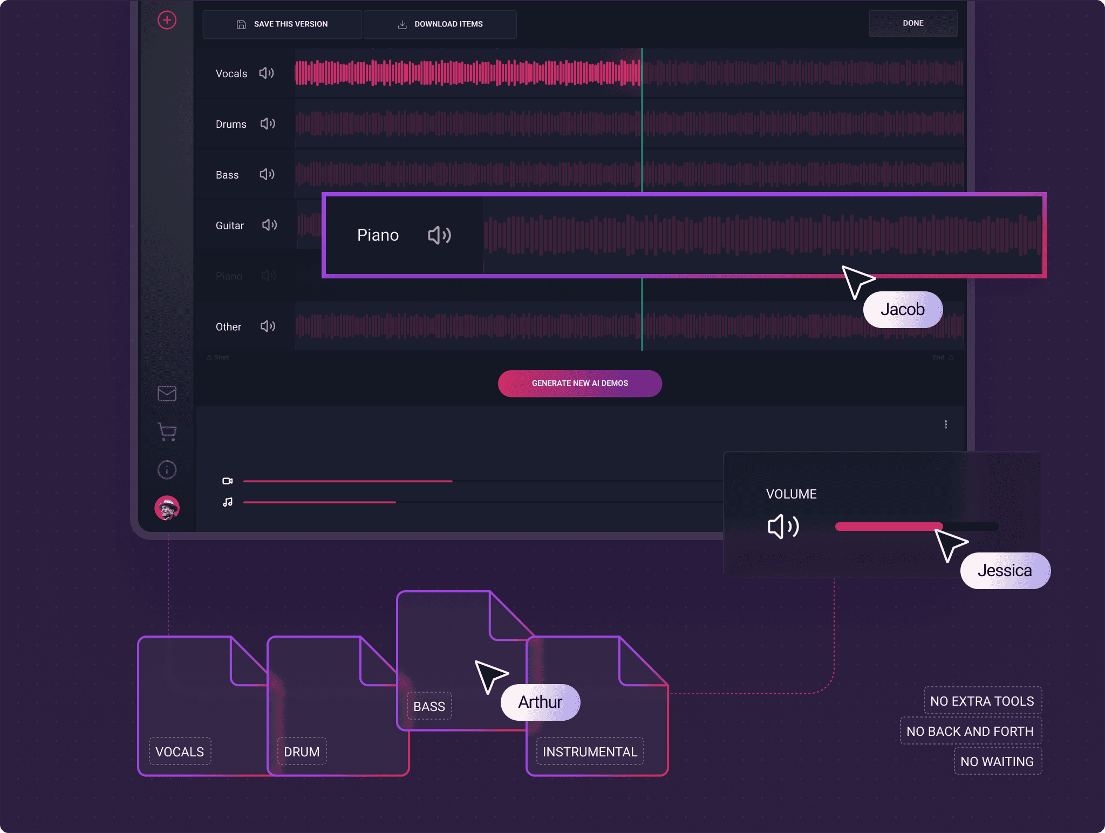Screen dimensions: 1105x833
Task: Click the music note track icon
Action: [228, 502]
